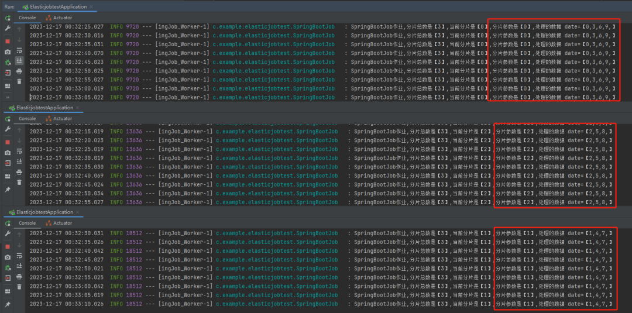Jump down the stack trace, PID 18512 console

click(19, 245)
